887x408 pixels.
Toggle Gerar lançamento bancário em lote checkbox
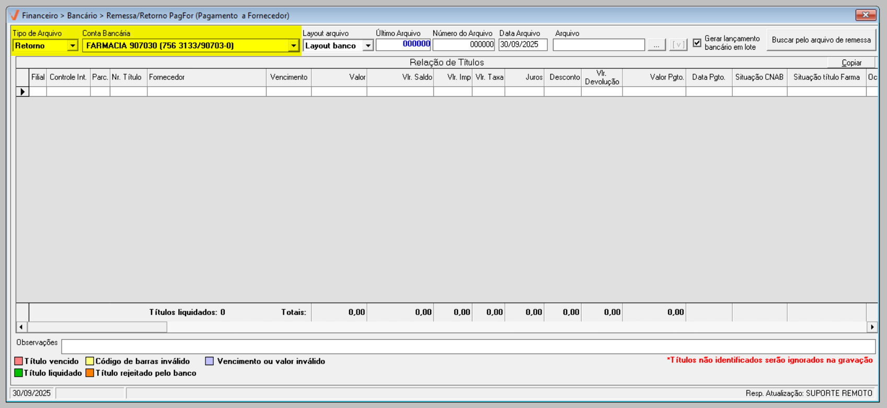pos(697,43)
